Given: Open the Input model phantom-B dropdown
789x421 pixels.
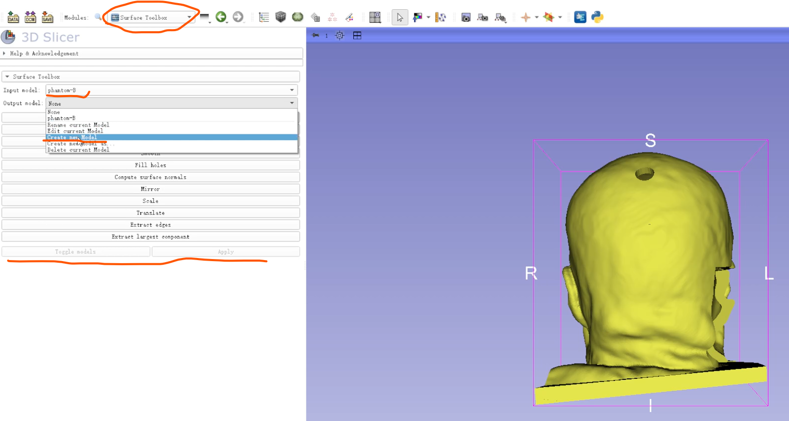Looking at the screenshot, I should pos(171,90).
